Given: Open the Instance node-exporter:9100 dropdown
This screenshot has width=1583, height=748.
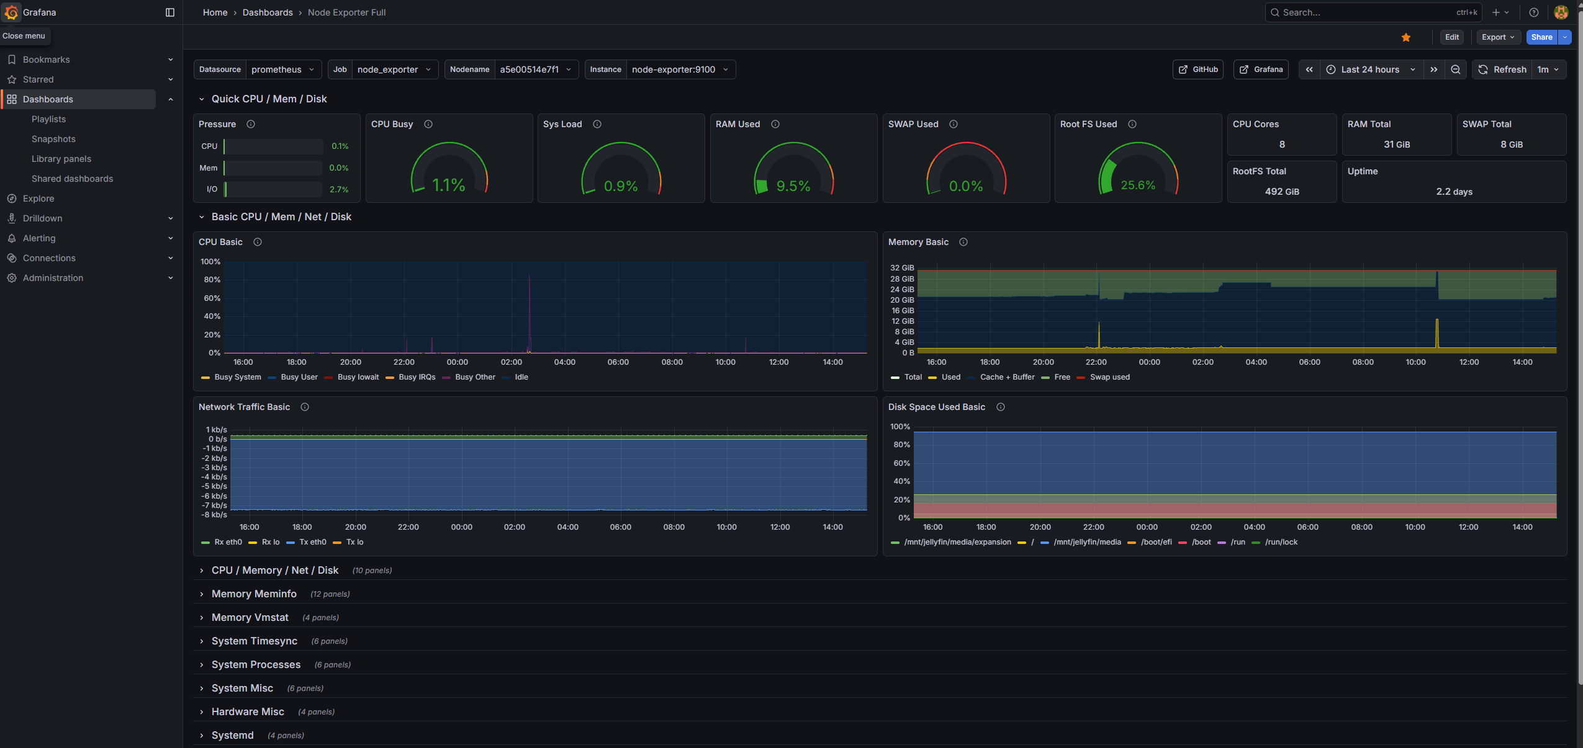Looking at the screenshot, I should (680, 69).
